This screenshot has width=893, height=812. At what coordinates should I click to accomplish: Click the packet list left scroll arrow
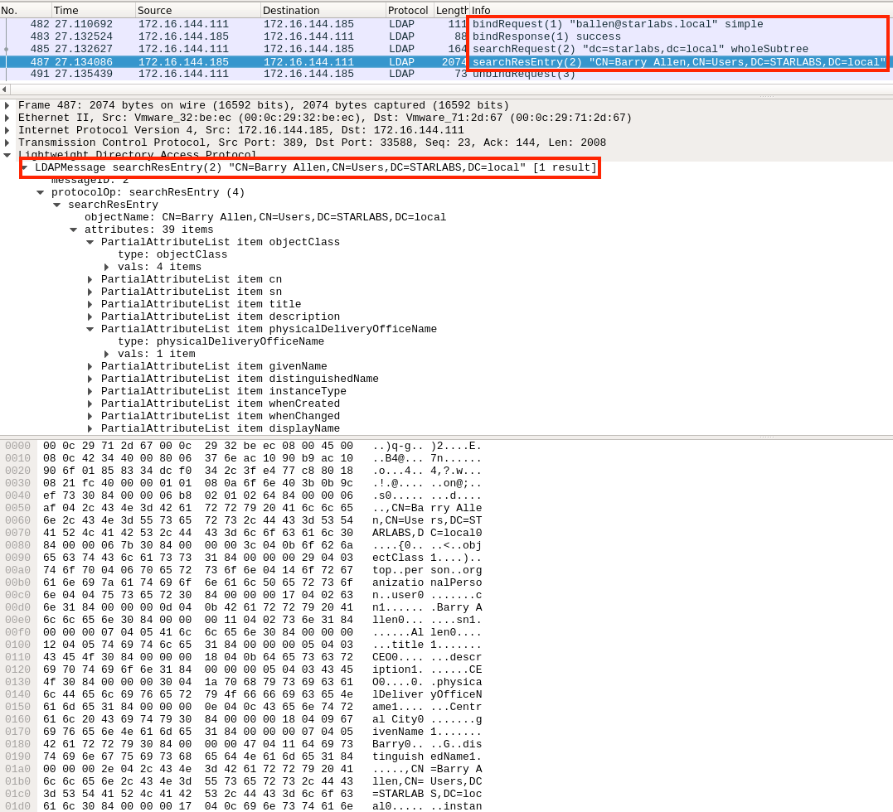click(4, 89)
